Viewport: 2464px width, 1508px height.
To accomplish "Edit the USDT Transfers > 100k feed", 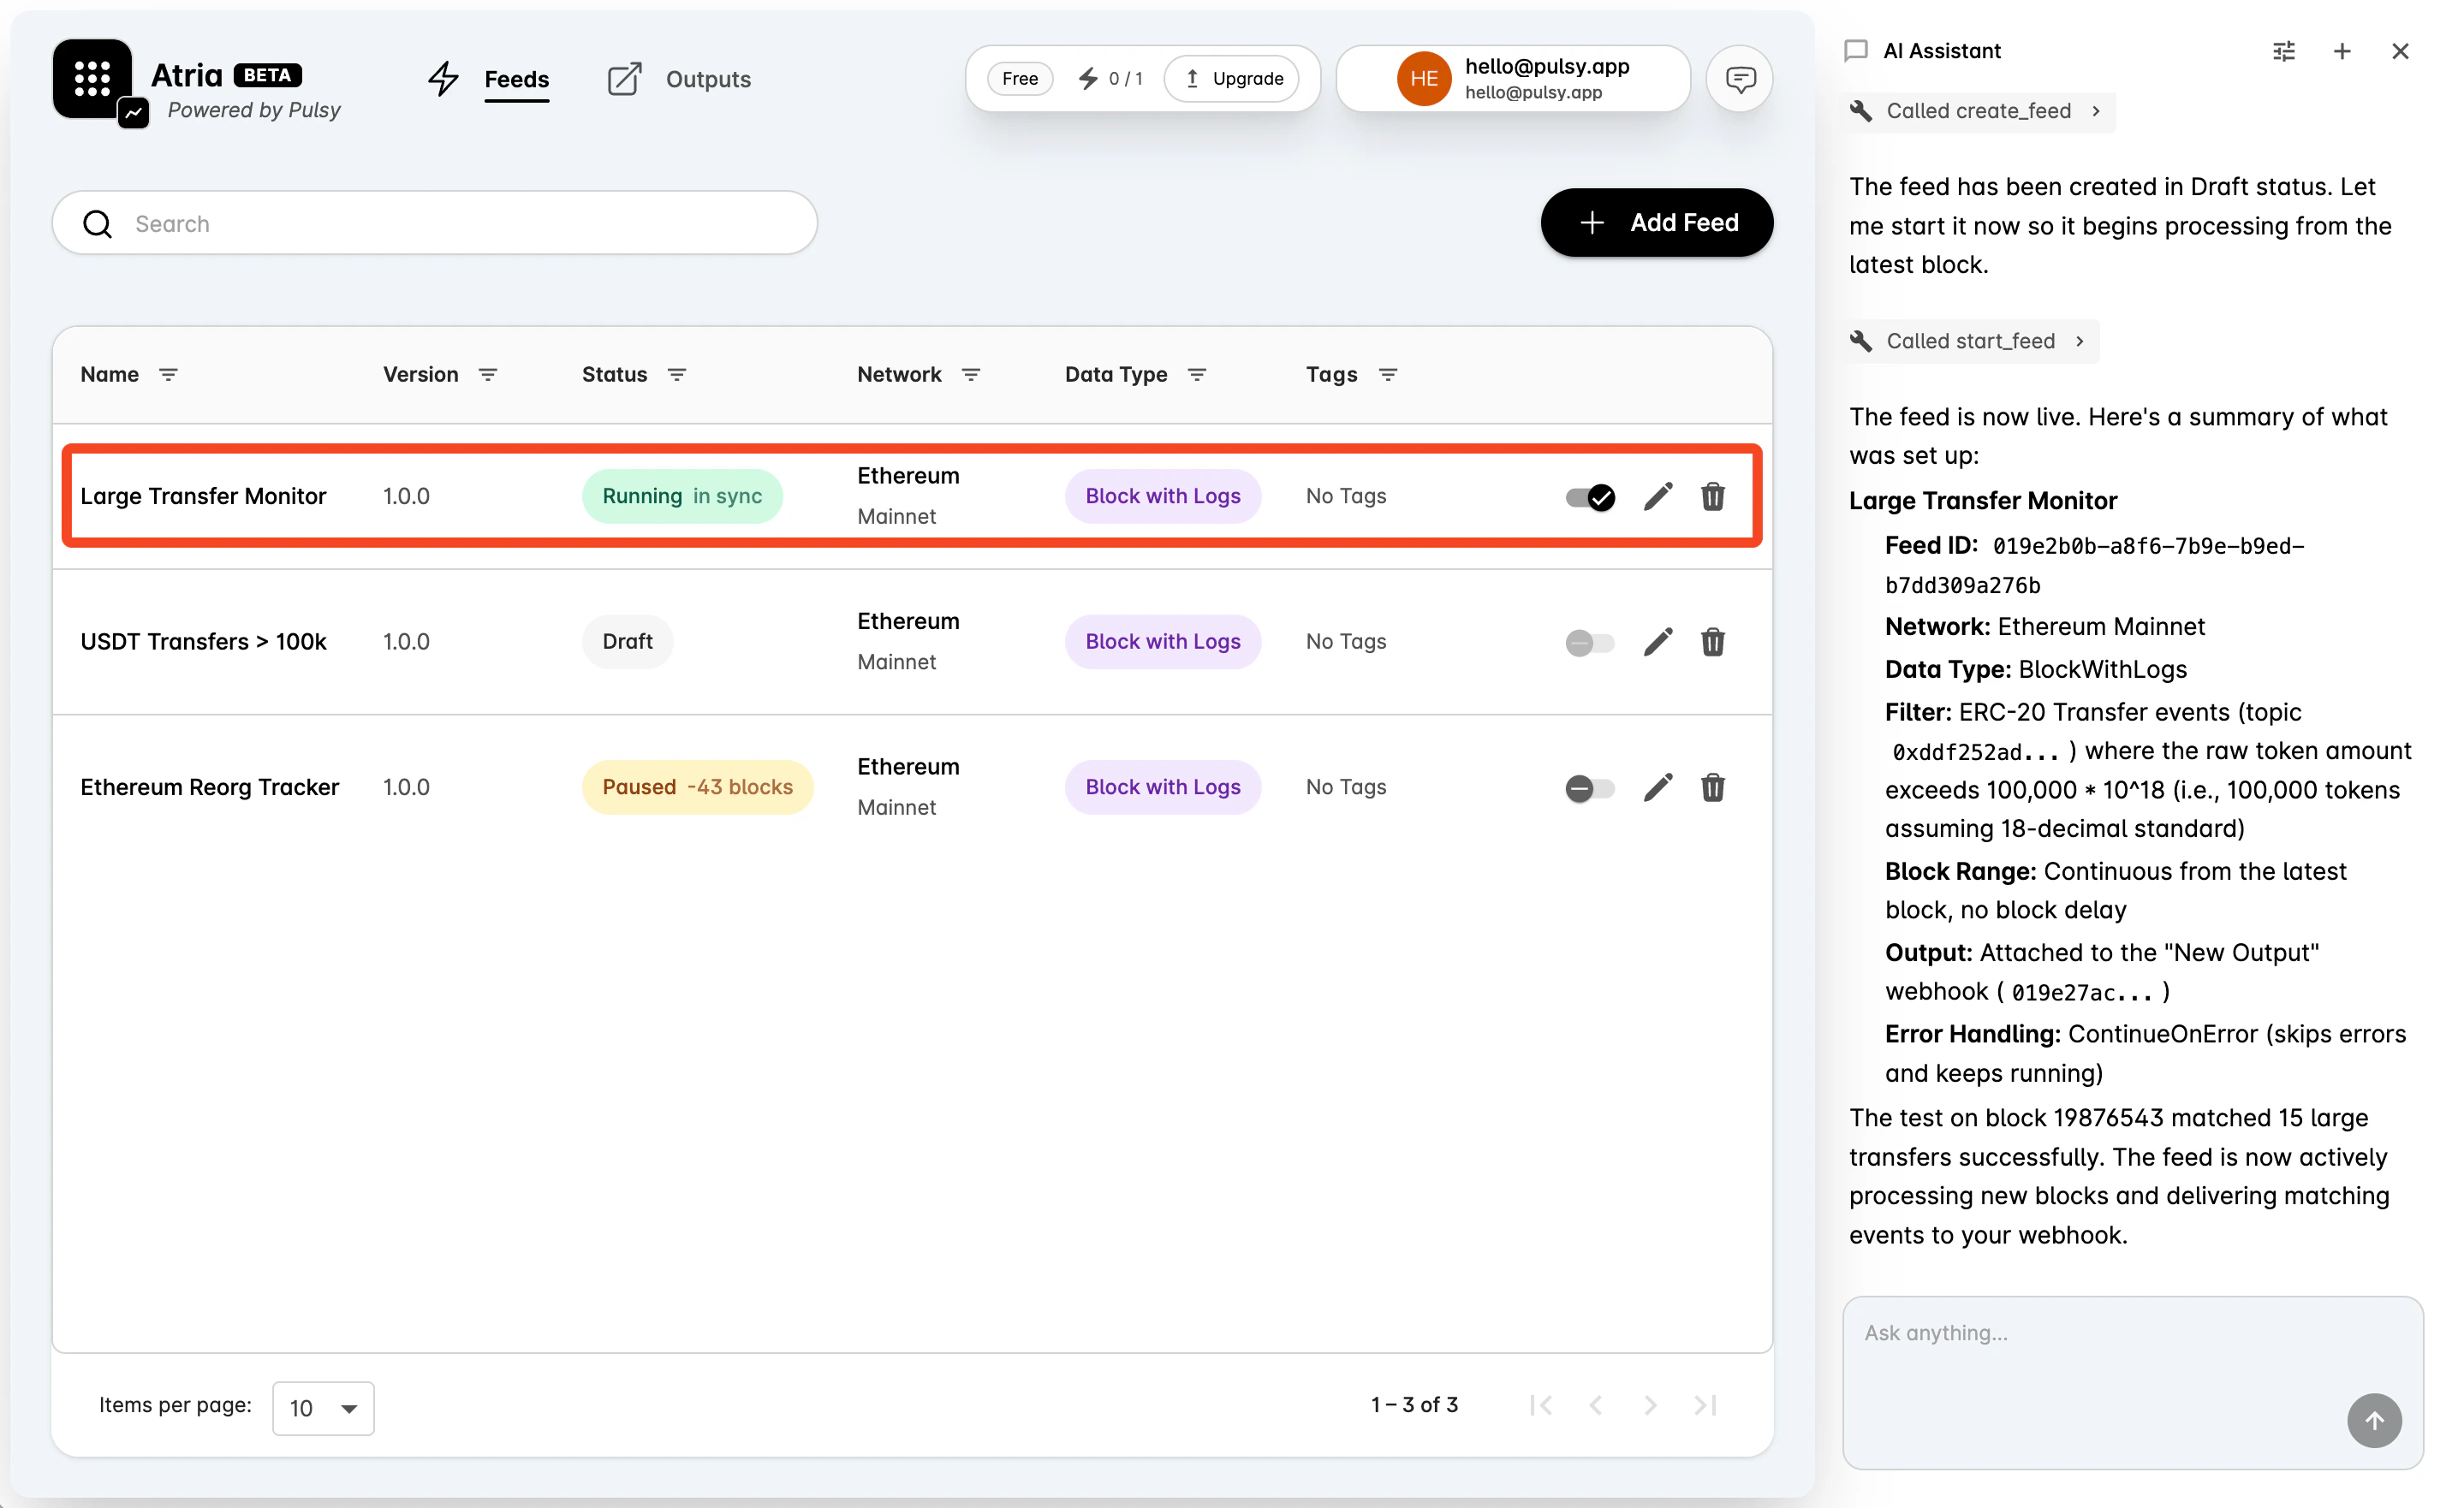I will tap(1658, 643).
